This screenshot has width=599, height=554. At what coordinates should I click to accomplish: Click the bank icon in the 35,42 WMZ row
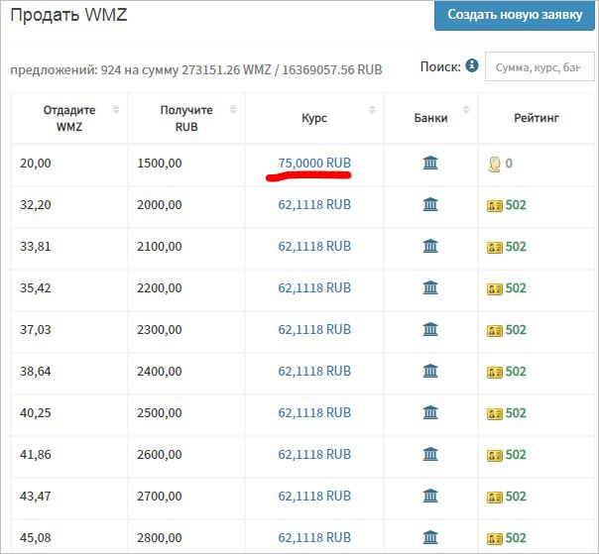point(430,287)
